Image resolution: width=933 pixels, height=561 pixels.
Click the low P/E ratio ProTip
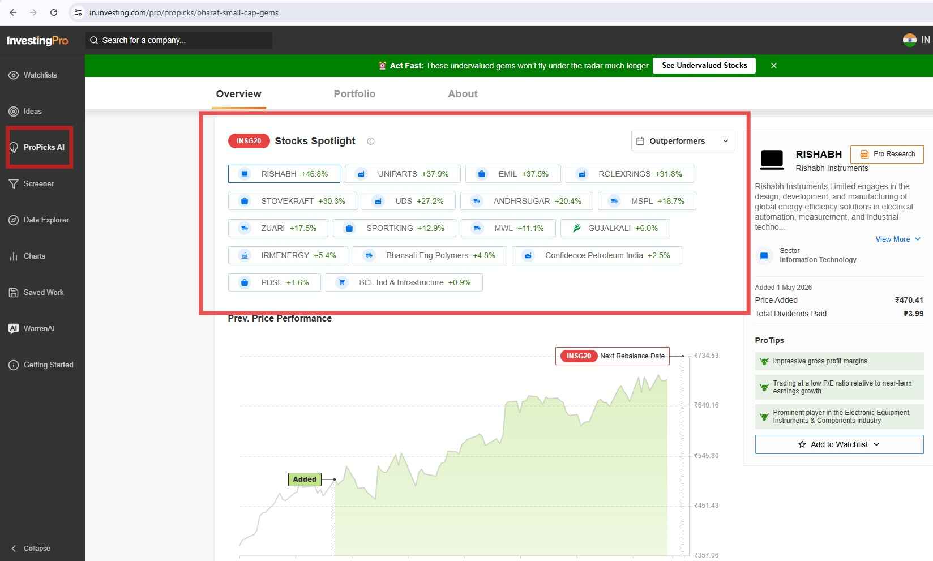point(839,387)
